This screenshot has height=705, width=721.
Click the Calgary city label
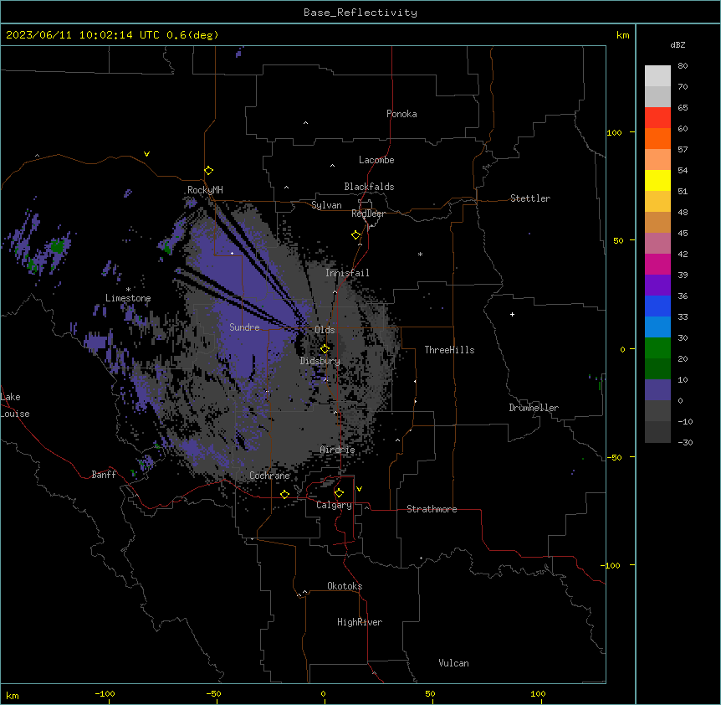point(335,505)
